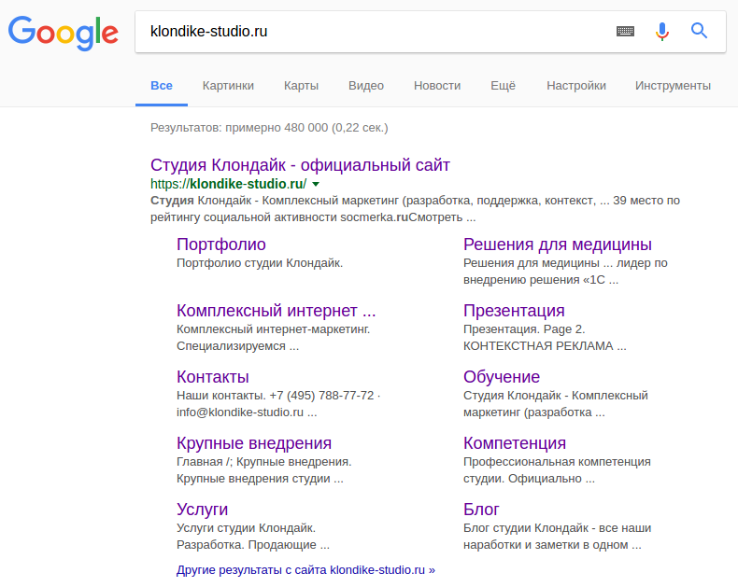The width and height of the screenshot is (738, 587).
Task: Expand the green URL dropdown arrow
Action: coord(316,184)
